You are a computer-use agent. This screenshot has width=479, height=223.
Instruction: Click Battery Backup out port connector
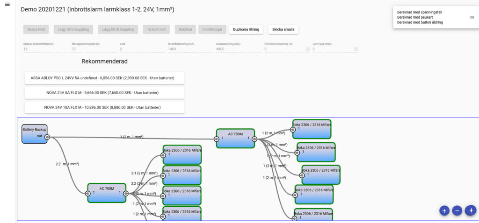pyautogui.click(x=48, y=137)
